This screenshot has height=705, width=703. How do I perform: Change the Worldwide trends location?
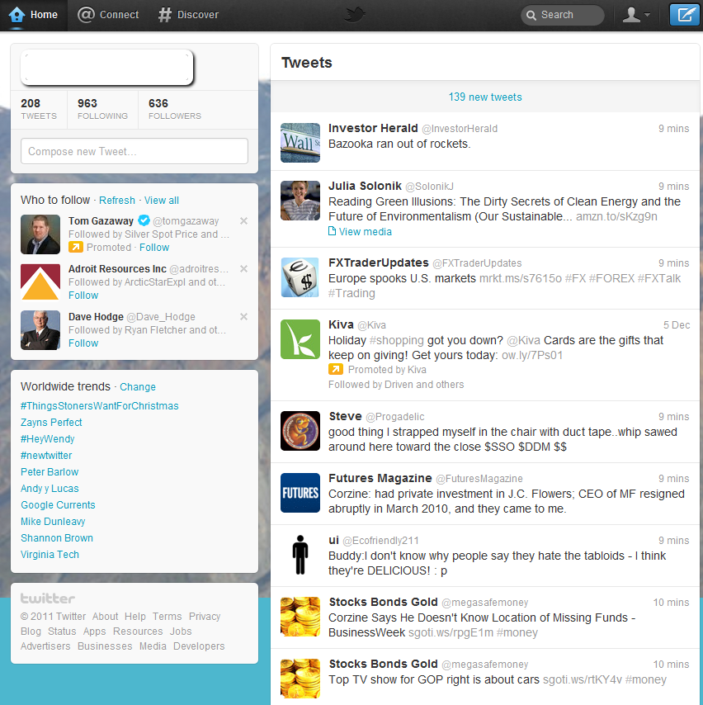[x=138, y=386]
